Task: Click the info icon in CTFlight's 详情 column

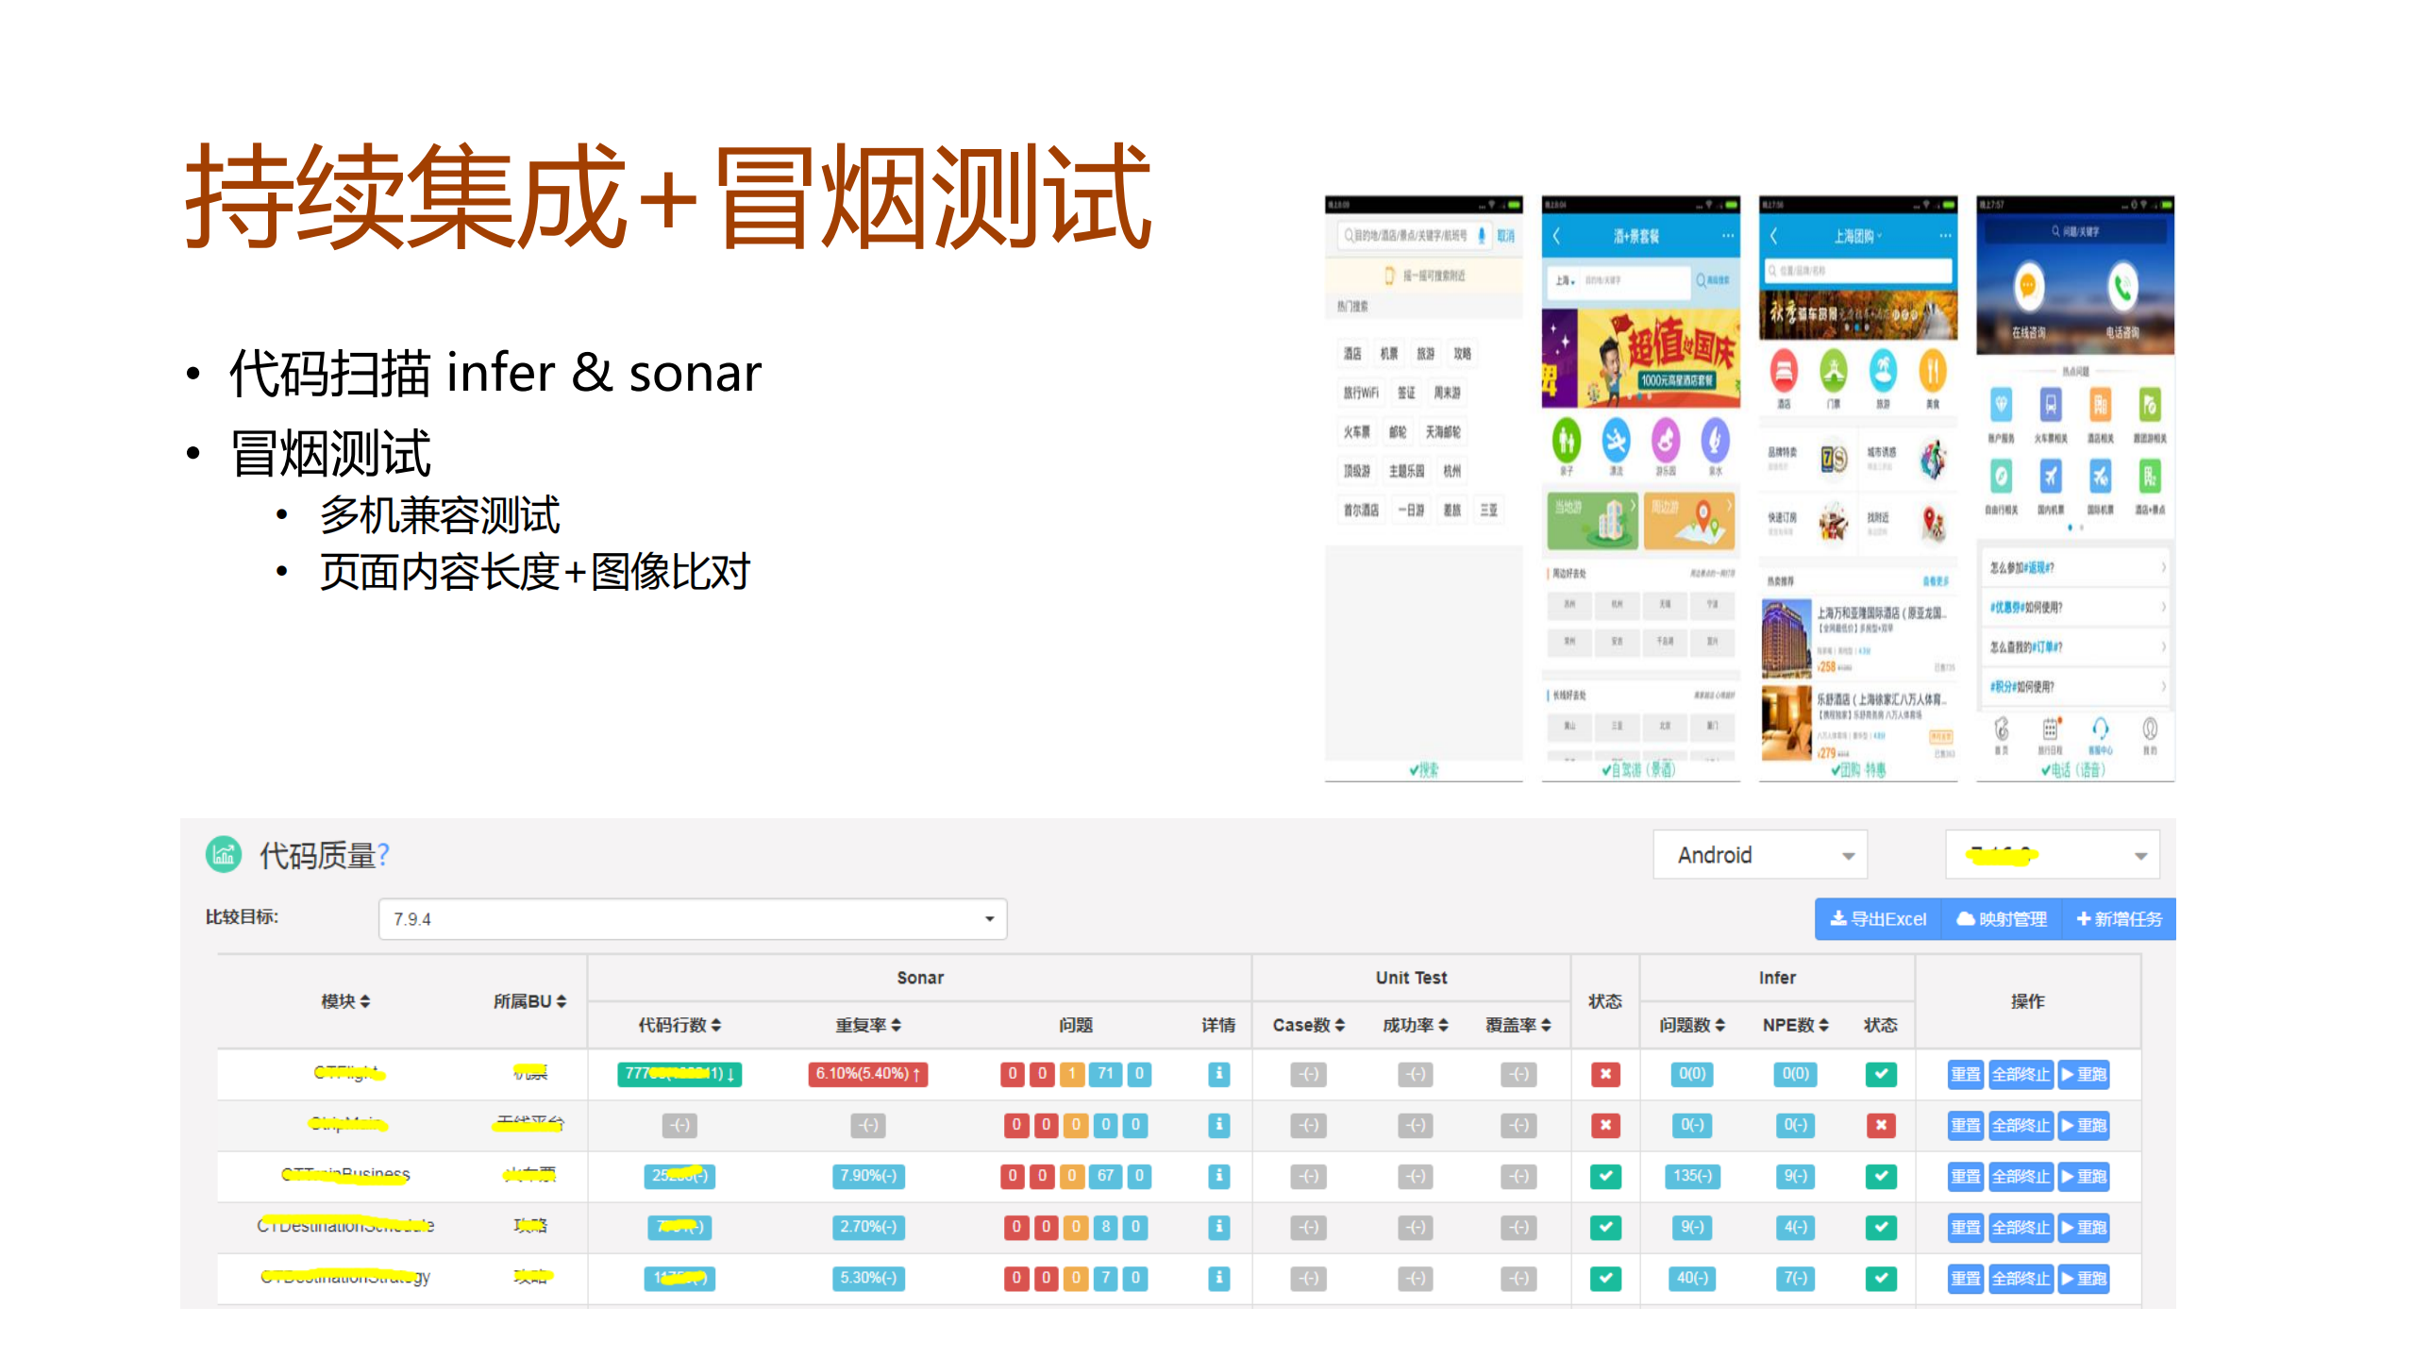Action: tap(1217, 1074)
